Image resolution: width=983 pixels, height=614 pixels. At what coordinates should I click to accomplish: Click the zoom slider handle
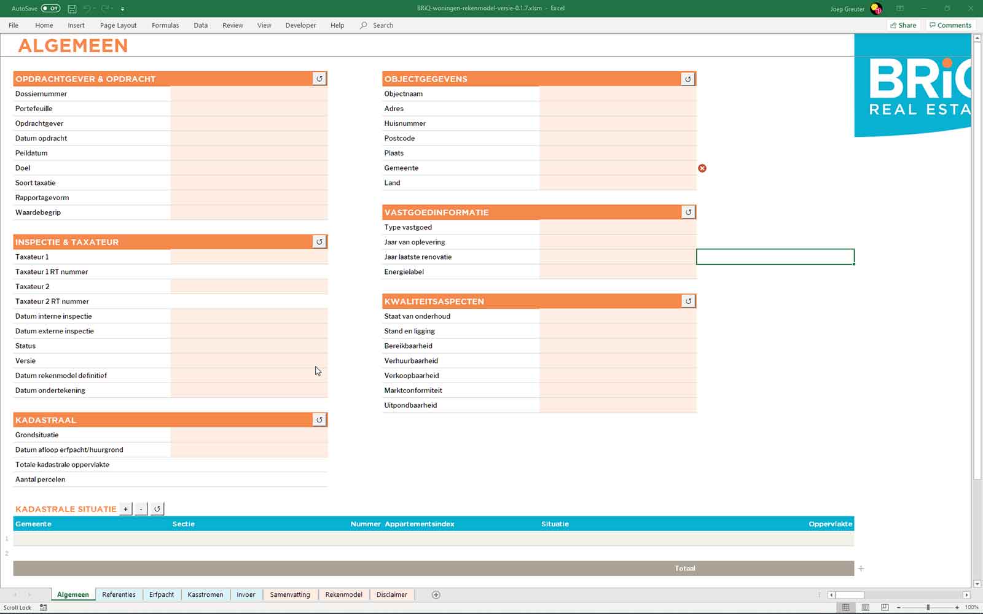928,607
